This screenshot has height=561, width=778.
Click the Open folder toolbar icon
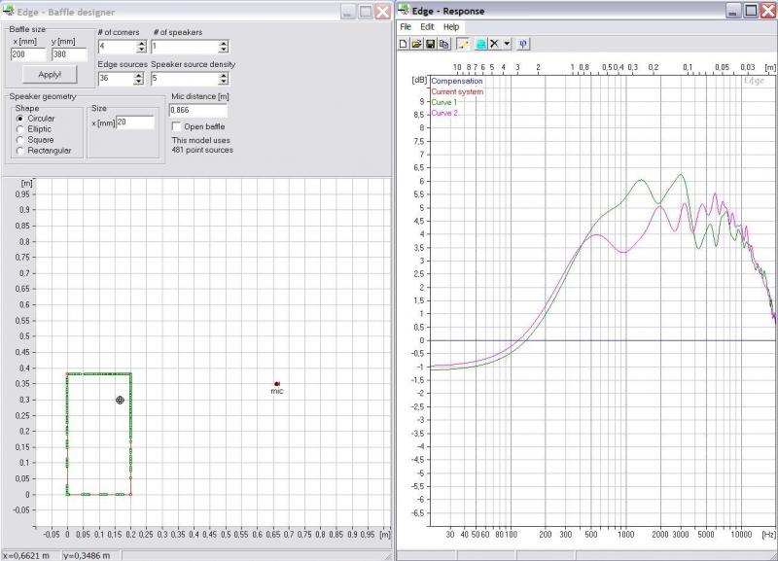[416, 44]
